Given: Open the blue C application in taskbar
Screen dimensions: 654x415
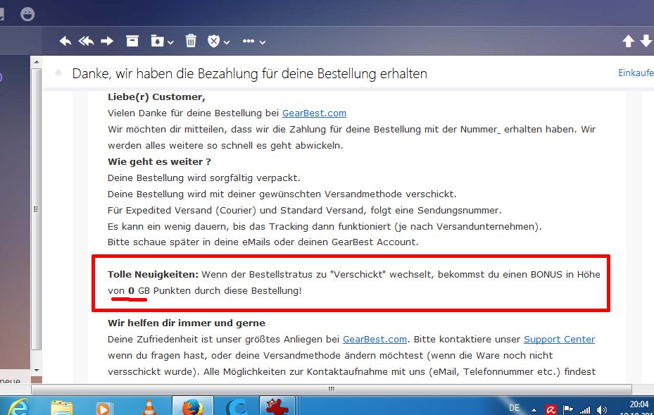Looking at the screenshot, I should tap(236, 407).
